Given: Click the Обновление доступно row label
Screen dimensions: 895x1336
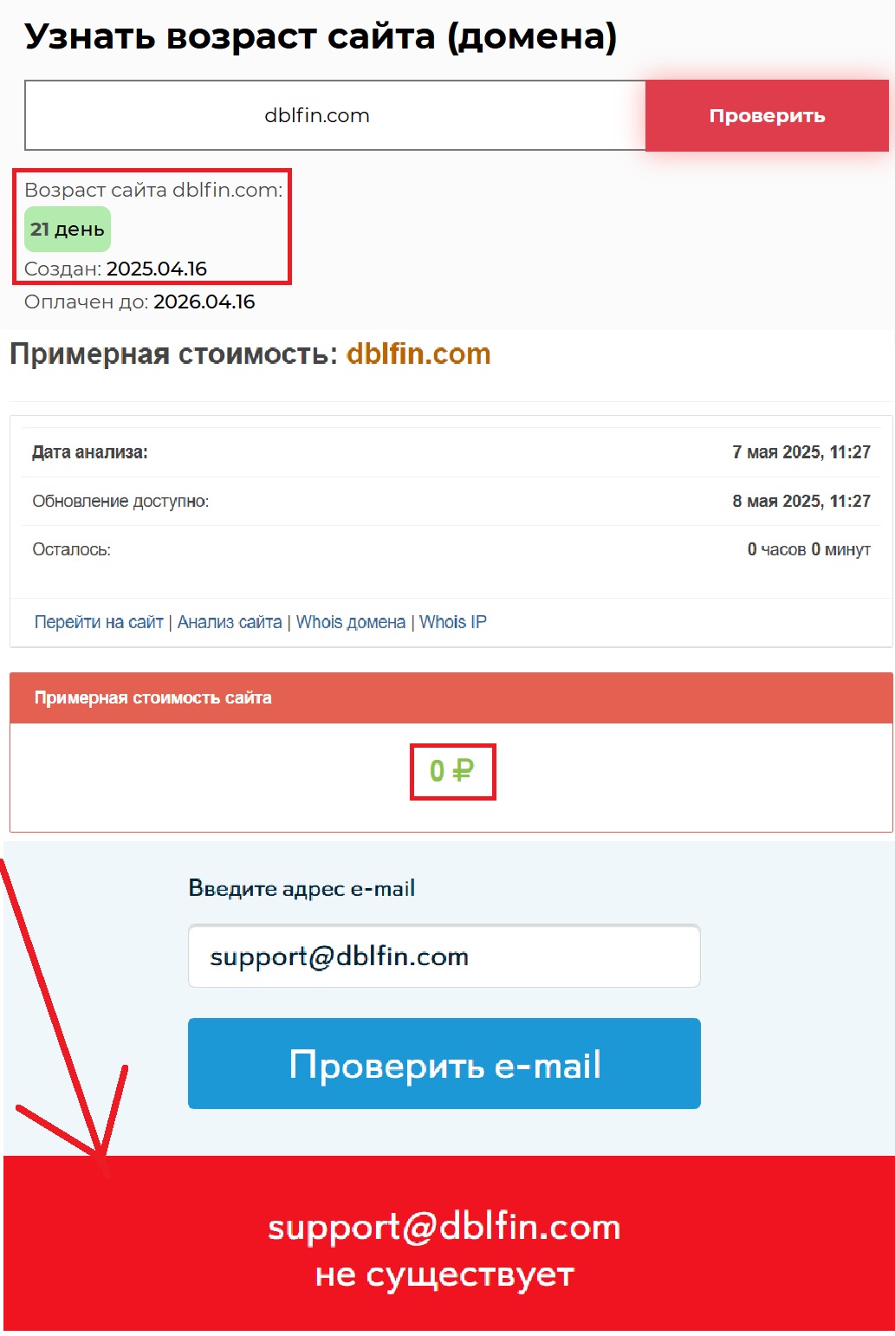Looking at the screenshot, I should pos(120,501).
